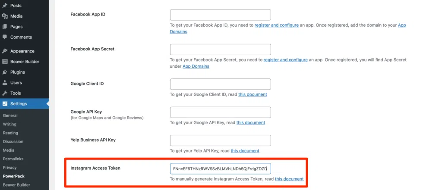Click the Comments bubble icon
The image size is (442, 190).
(x=4, y=37)
